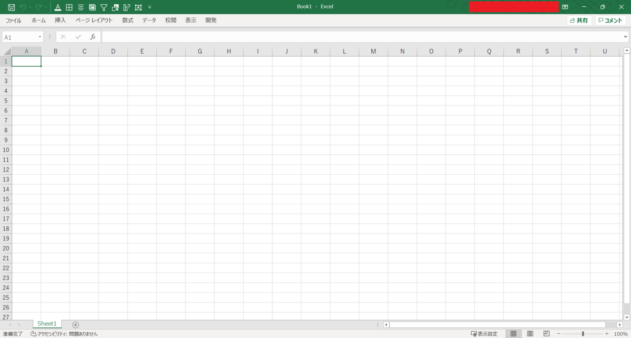Open Customize Quick Access Toolbar chevron
Image resolution: width=631 pixels, height=338 pixels.
(x=149, y=7)
